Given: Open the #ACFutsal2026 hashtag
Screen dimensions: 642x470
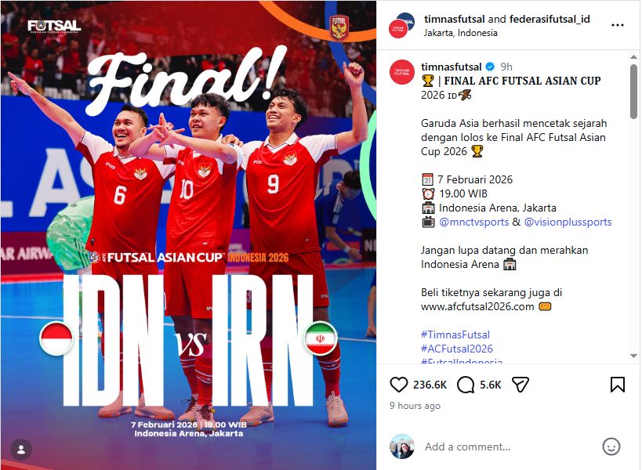Looking at the screenshot, I should [x=457, y=349].
